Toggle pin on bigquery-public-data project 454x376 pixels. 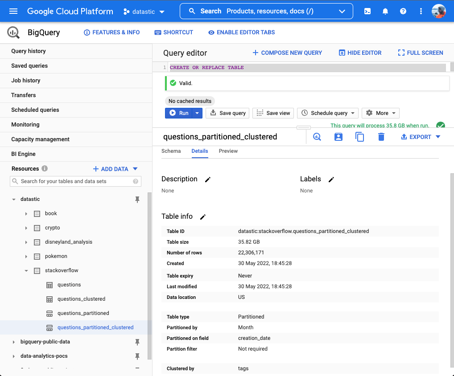click(x=137, y=342)
